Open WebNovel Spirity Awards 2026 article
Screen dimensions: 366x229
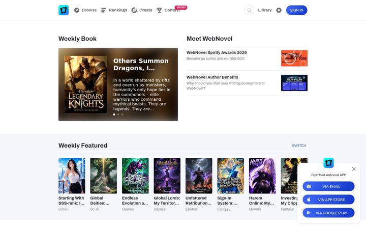pyautogui.click(x=217, y=52)
